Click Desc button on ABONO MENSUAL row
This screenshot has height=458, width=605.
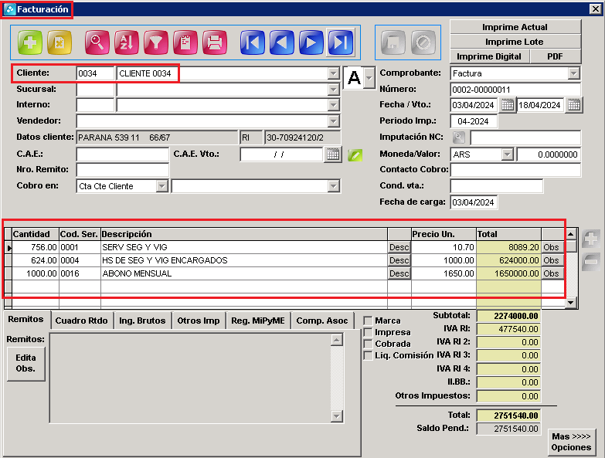point(399,273)
